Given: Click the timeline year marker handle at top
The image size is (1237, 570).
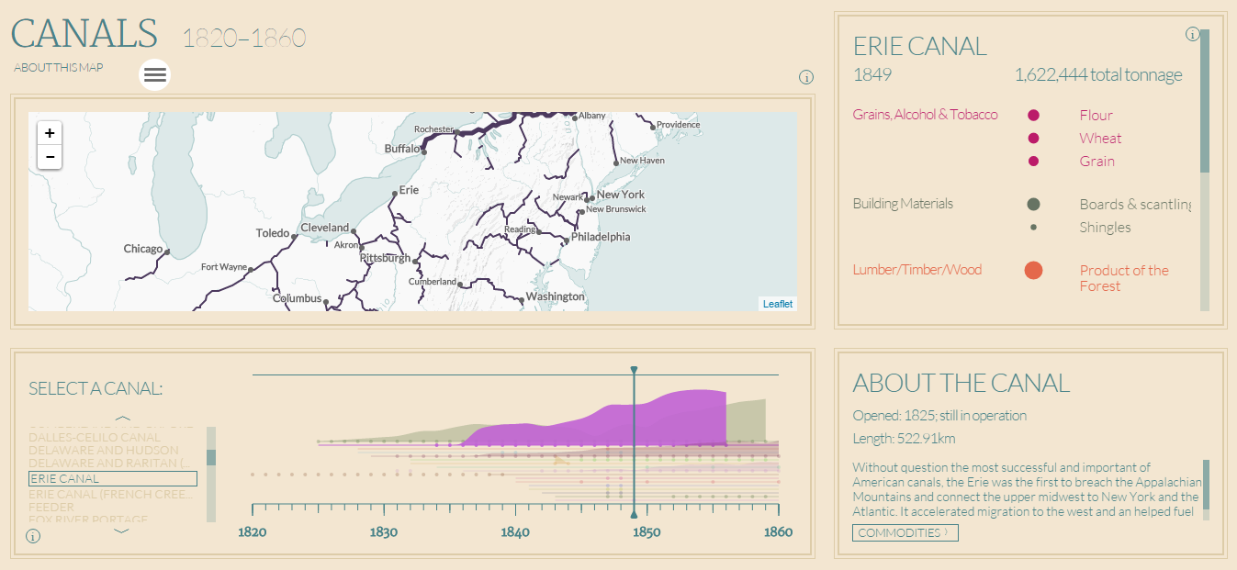Looking at the screenshot, I should pyautogui.click(x=634, y=370).
